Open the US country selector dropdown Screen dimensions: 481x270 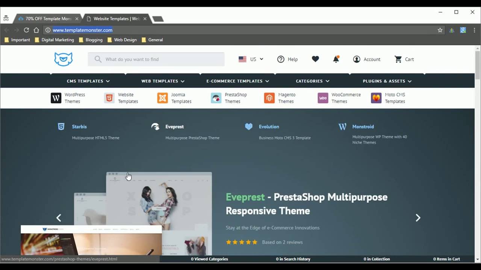pyautogui.click(x=251, y=59)
